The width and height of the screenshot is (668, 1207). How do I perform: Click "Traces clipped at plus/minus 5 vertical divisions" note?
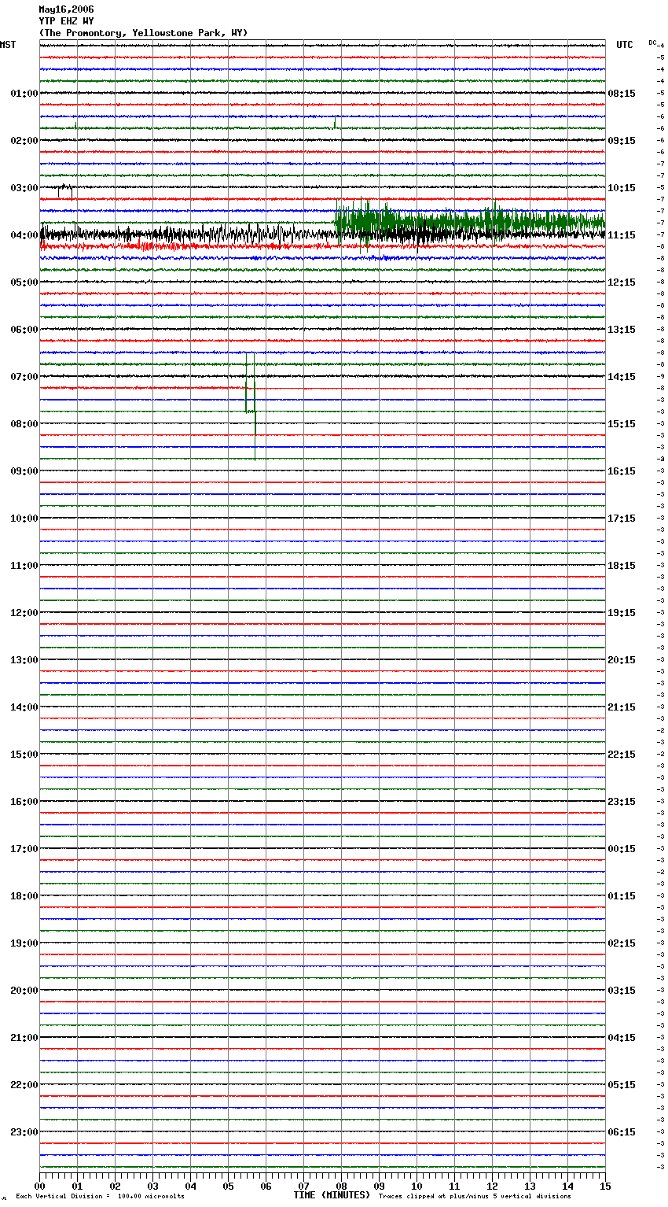coord(475,1196)
